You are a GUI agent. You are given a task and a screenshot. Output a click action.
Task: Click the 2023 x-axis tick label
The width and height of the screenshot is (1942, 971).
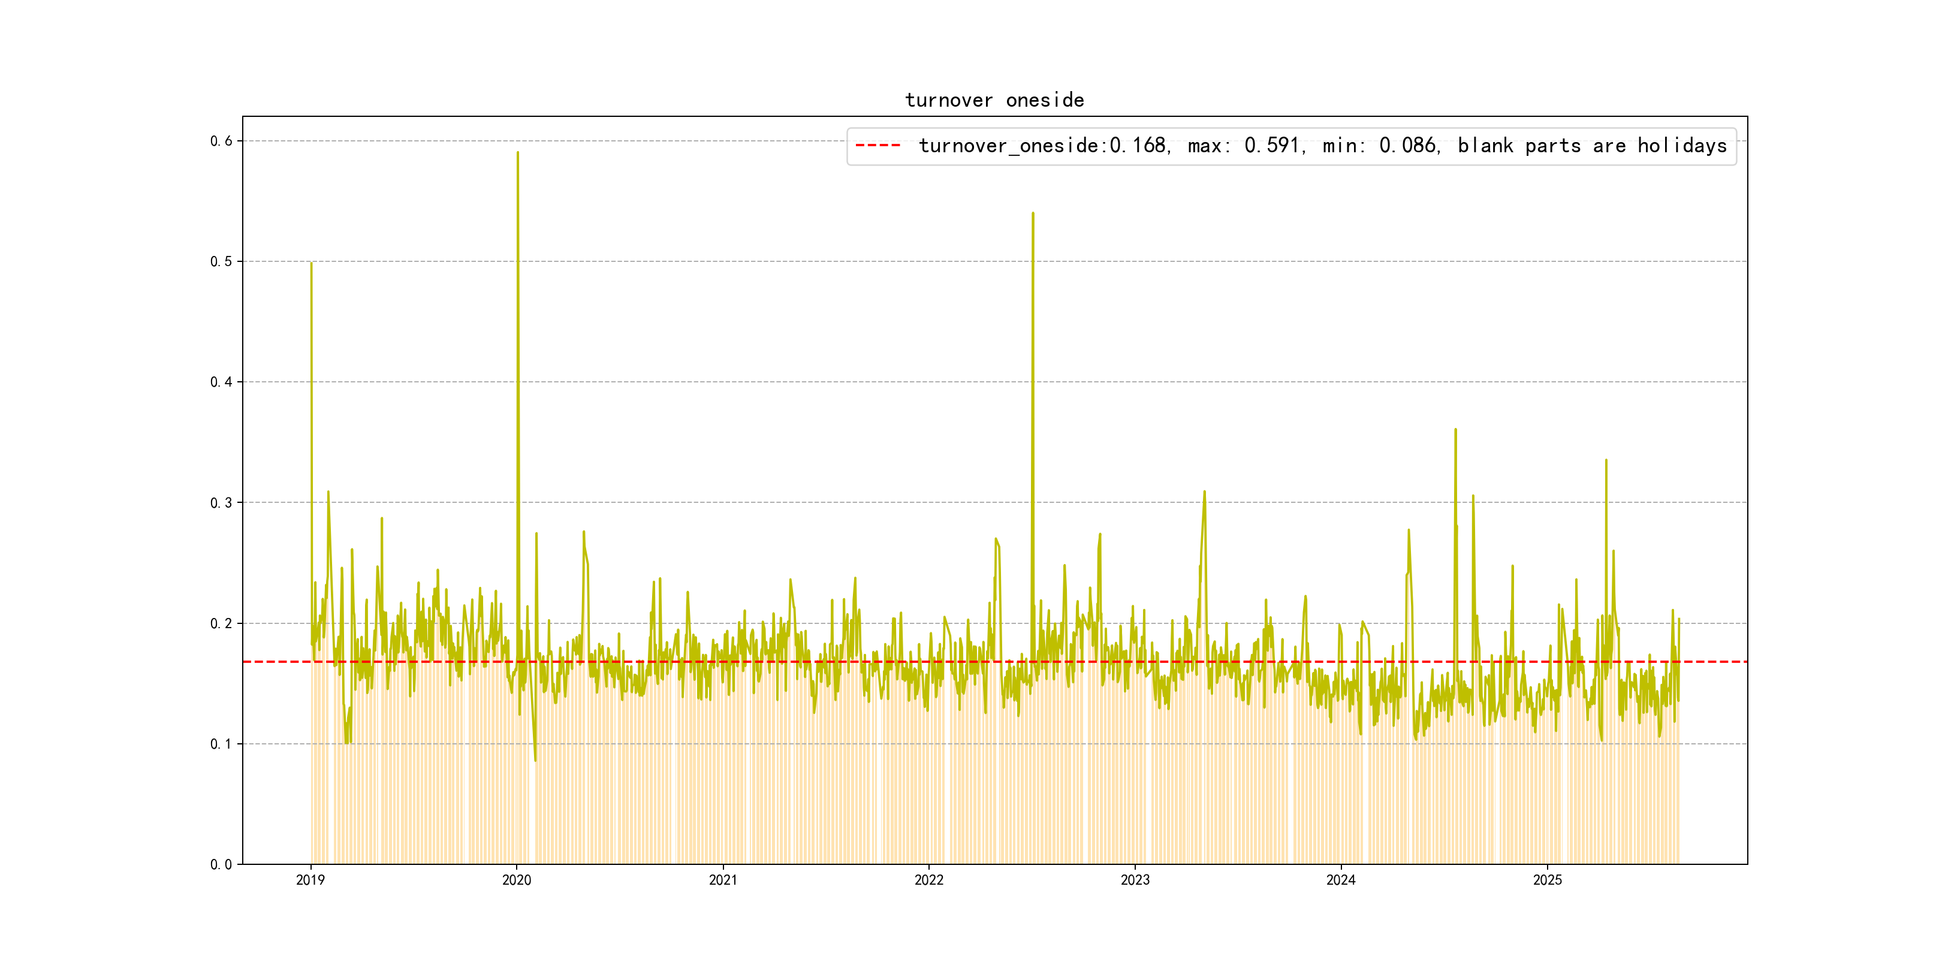tap(1135, 880)
